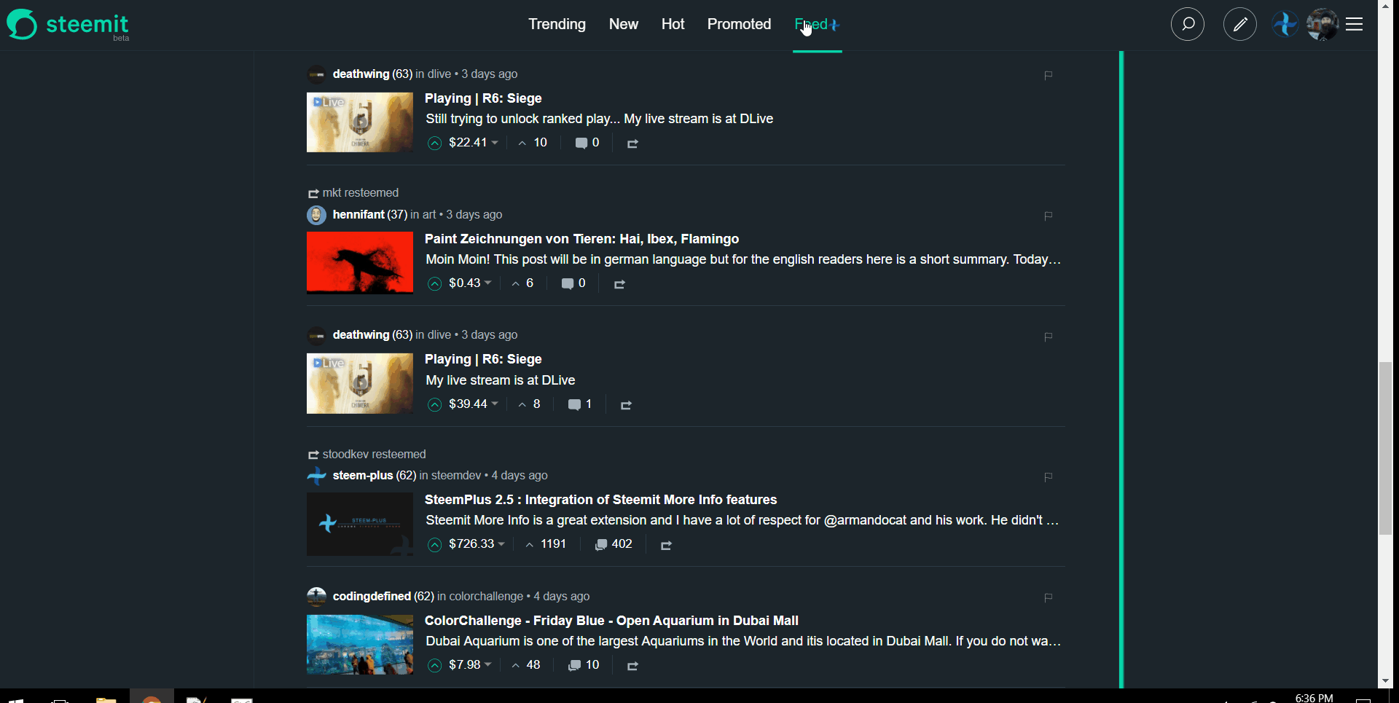
Task: Visit hennifant author profile
Action: pos(358,215)
